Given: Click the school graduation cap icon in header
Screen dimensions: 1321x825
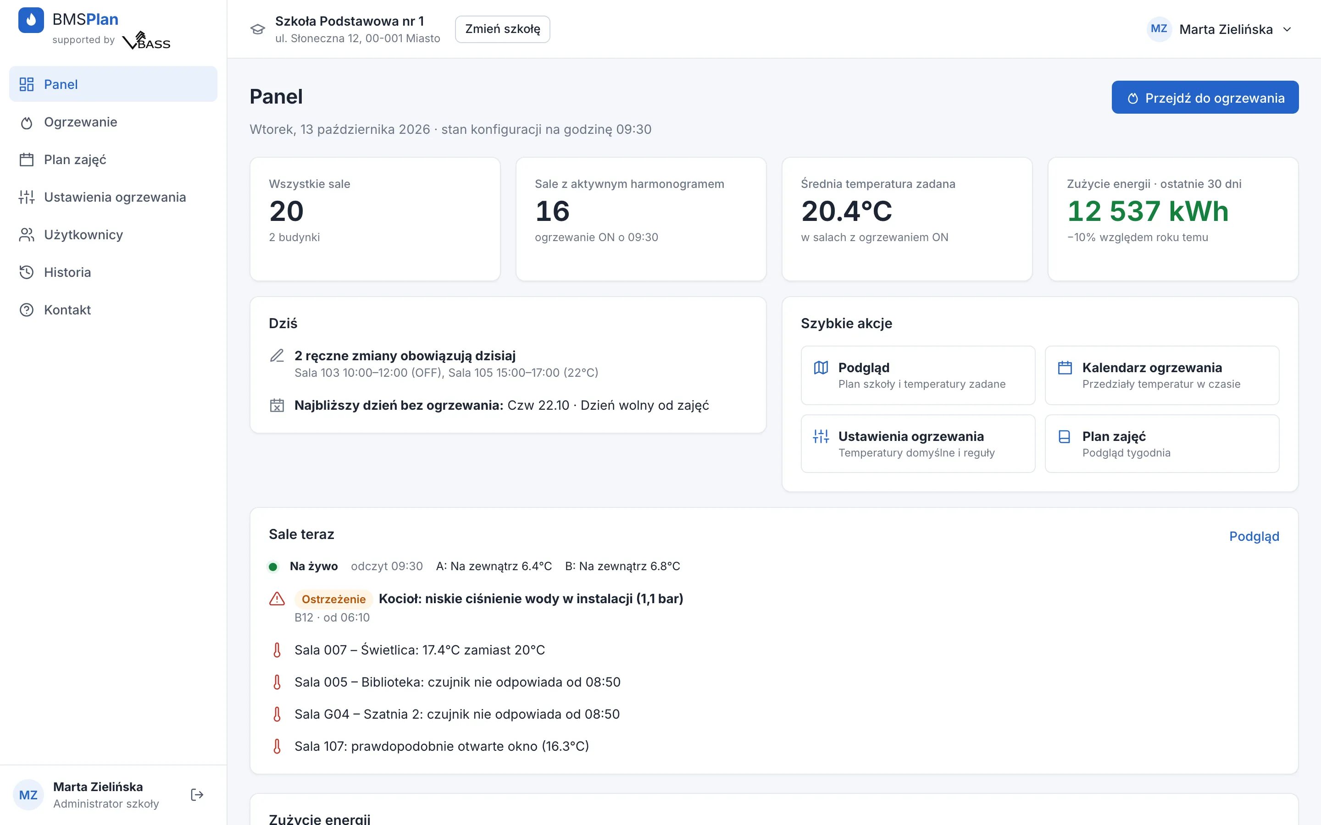Looking at the screenshot, I should [258, 29].
